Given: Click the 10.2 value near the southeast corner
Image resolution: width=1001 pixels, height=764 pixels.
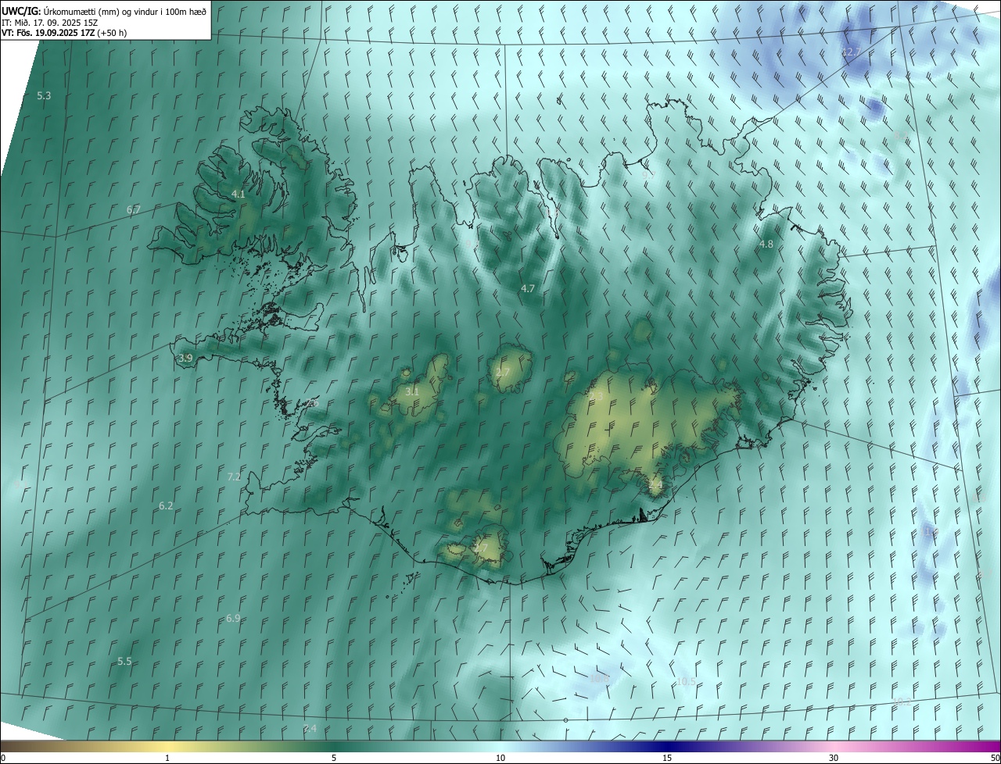Looking at the screenshot, I should click(x=902, y=702).
